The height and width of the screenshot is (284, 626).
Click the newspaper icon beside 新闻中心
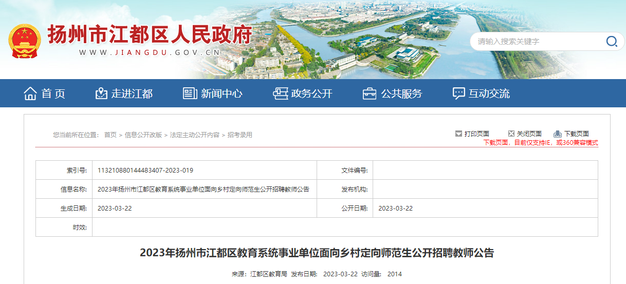coord(190,93)
